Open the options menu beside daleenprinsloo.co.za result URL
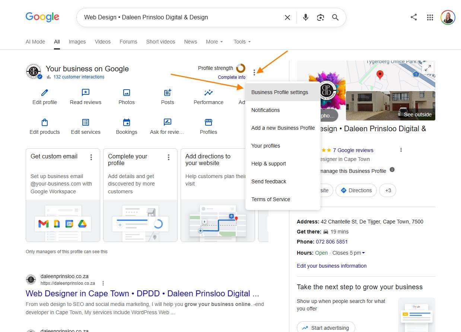 (x=103, y=283)
